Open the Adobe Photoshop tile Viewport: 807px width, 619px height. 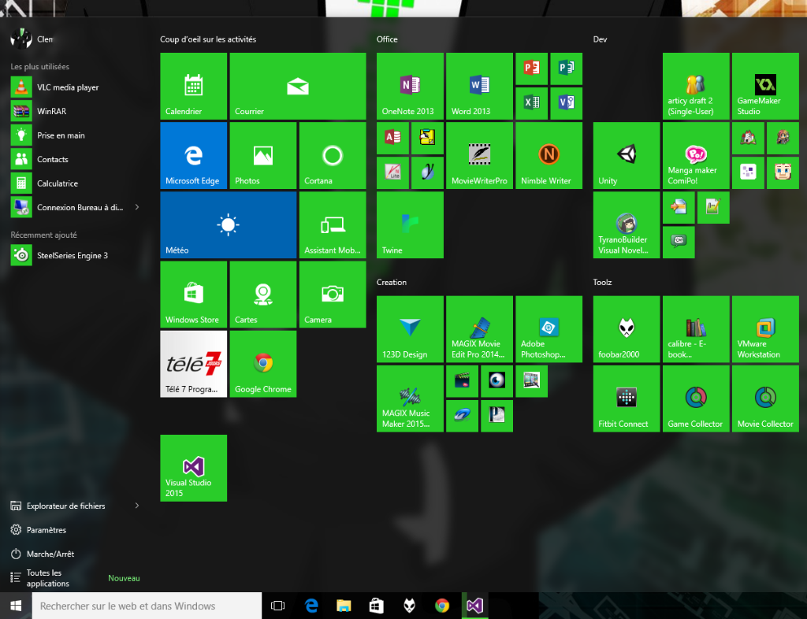[549, 329]
